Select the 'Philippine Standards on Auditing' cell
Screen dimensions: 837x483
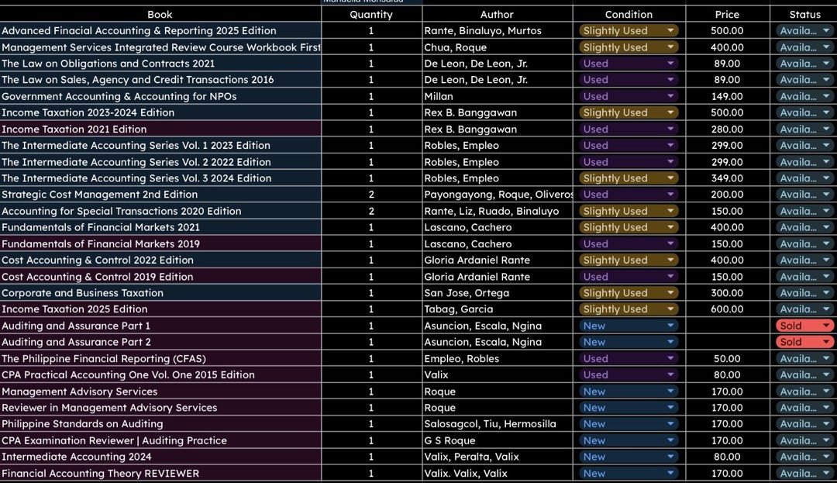(160, 424)
